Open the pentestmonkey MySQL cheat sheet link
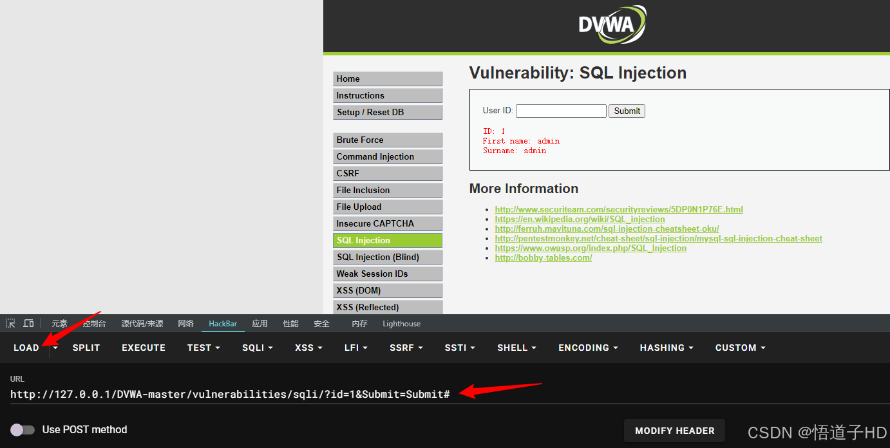The height and width of the screenshot is (448, 890). [x=658, y=238]
